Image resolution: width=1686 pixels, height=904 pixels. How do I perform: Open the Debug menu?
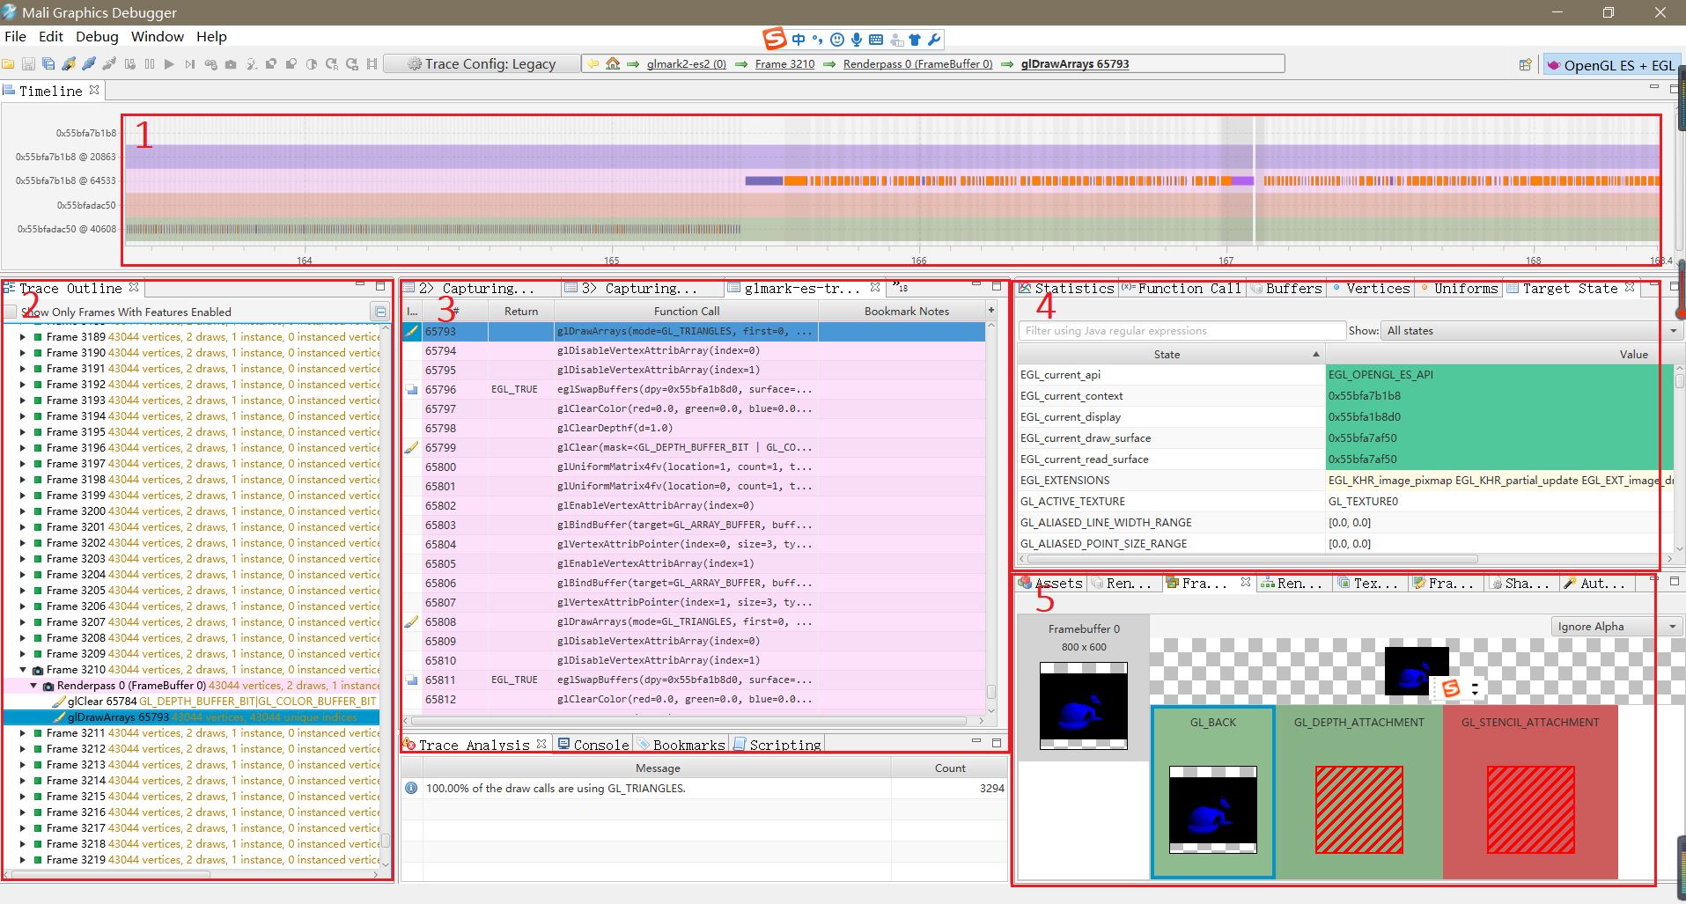tap(96, 36)
